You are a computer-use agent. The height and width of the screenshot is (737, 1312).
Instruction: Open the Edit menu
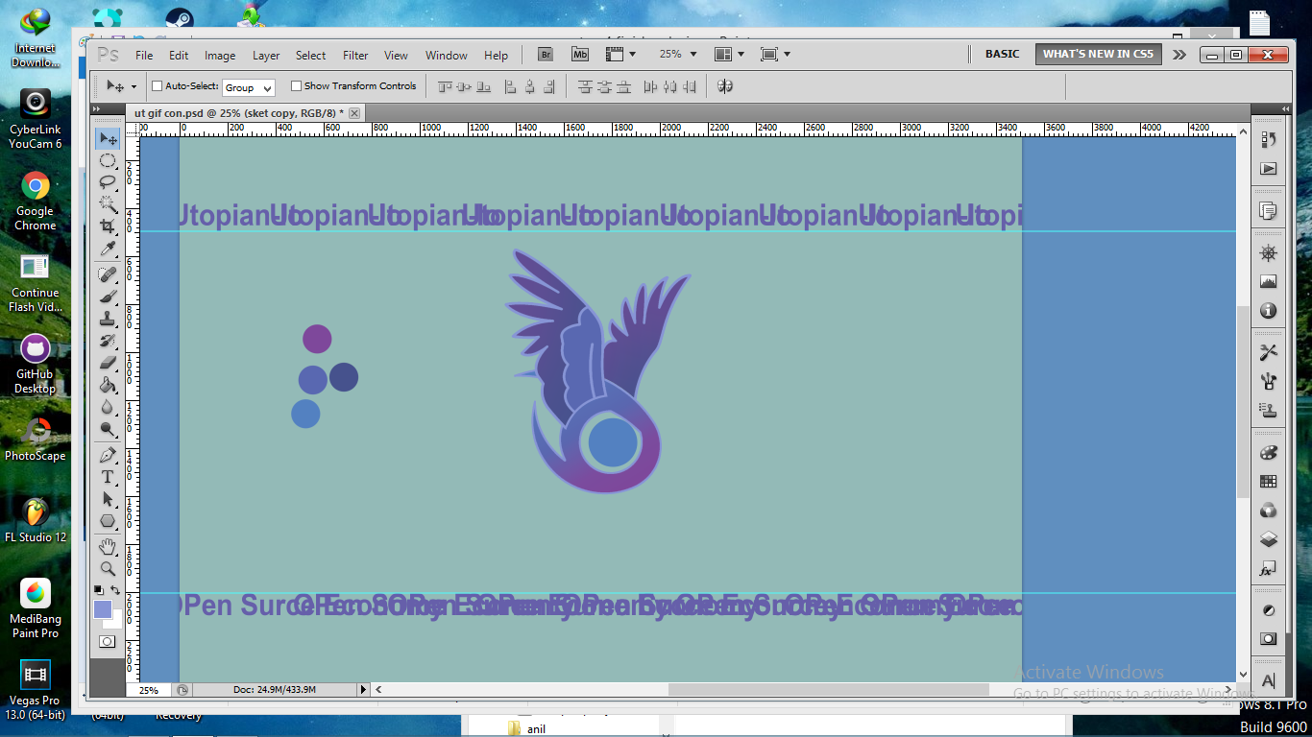pyautogui.click(x=179, y=56)
